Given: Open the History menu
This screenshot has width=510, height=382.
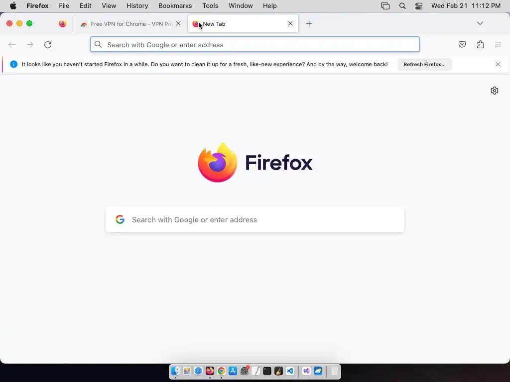Looking at the screenshot, I should [x=137, y=6].
